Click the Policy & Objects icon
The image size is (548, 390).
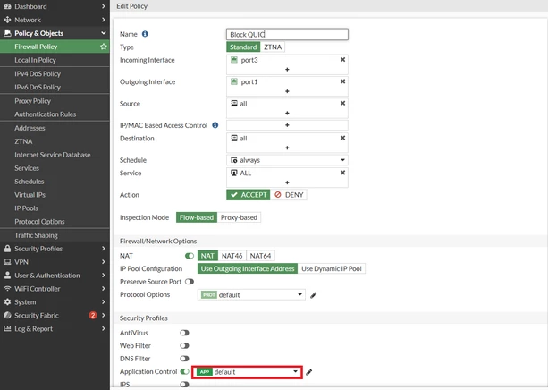point(7,33)
